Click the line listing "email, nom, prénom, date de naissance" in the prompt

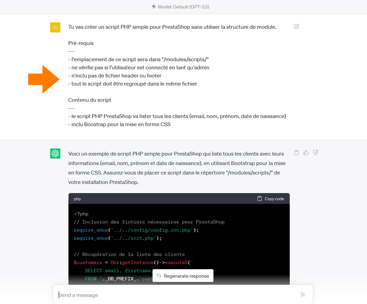(x=177, y=116)
